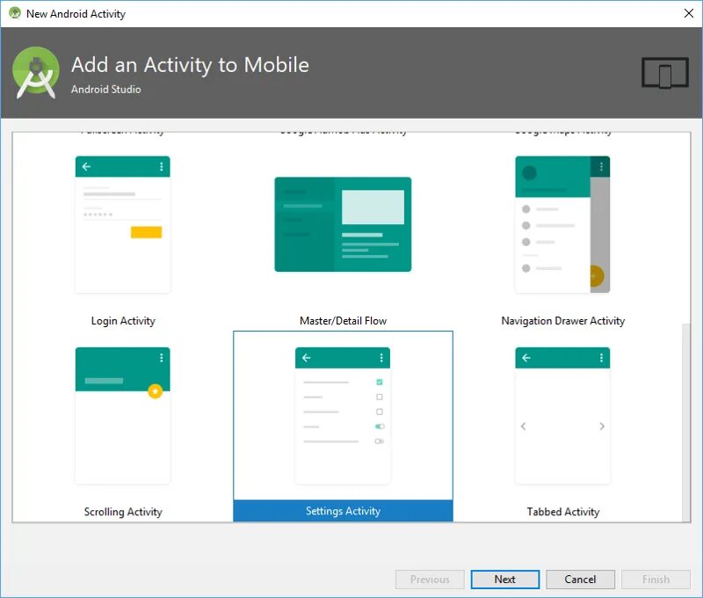
Task: Pick the Navigation Drawer Activity thumbnail
Action: pos(562,225)
